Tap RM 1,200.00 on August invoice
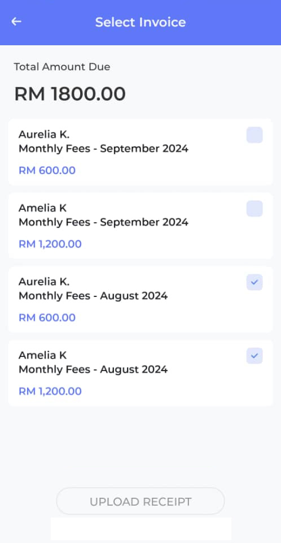Image resolution: width=281 pixels, height=543 pixels. point(50,391)
